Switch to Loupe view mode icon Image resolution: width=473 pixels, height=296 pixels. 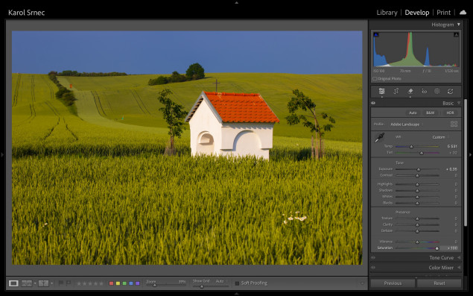pyautogui.click(x=13, y=283)
